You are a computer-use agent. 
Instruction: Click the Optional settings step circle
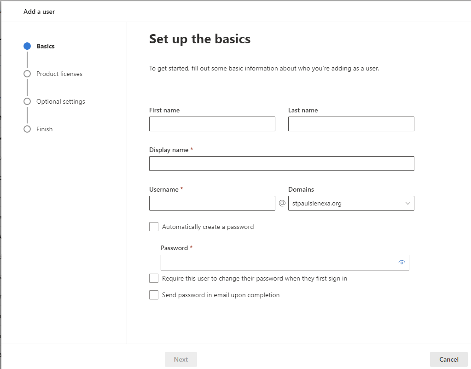coord(27,101)
